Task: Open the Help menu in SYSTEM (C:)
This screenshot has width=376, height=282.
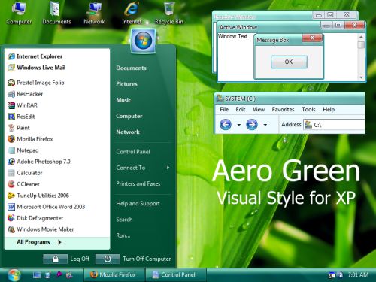Action: 329,110
